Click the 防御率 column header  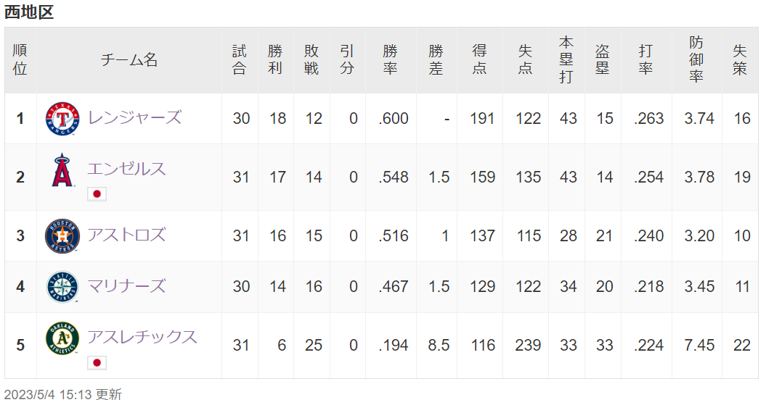pyautogui.click(x=696, y=60)
